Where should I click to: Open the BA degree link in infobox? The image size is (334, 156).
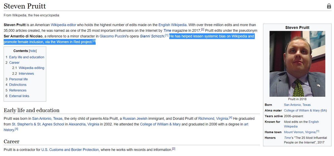point(323,110)
